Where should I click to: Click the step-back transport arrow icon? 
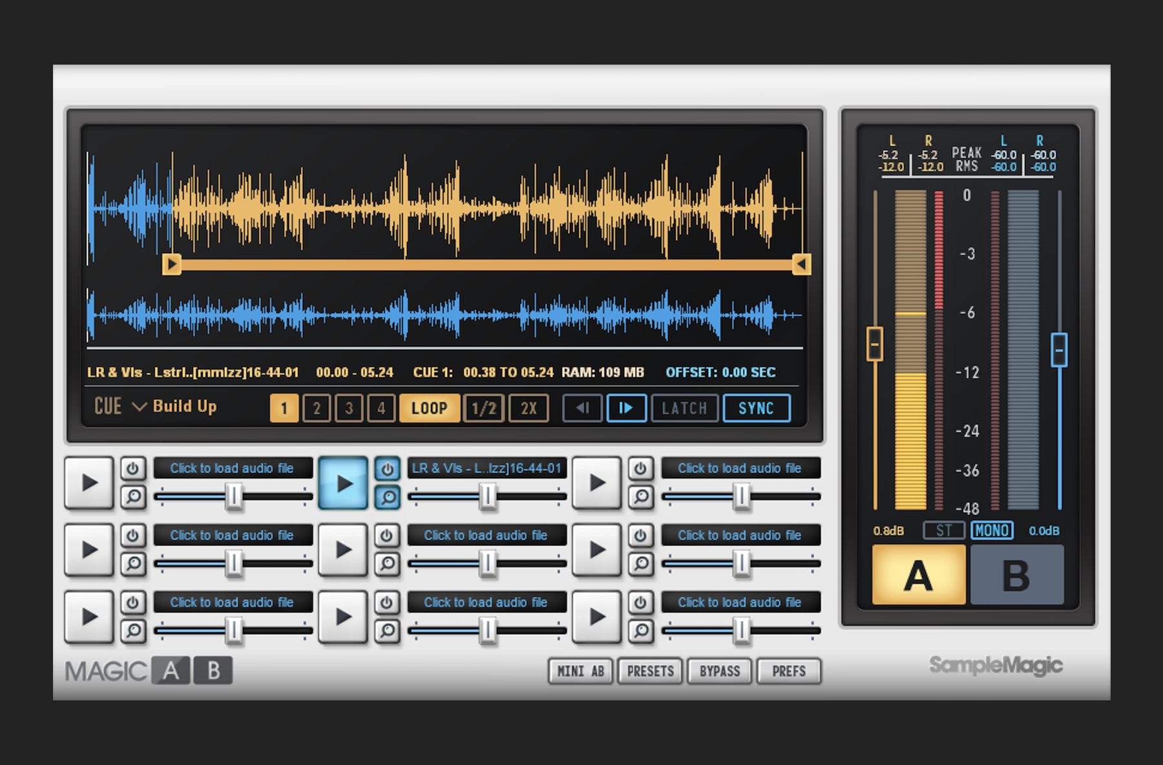[582, 408]
